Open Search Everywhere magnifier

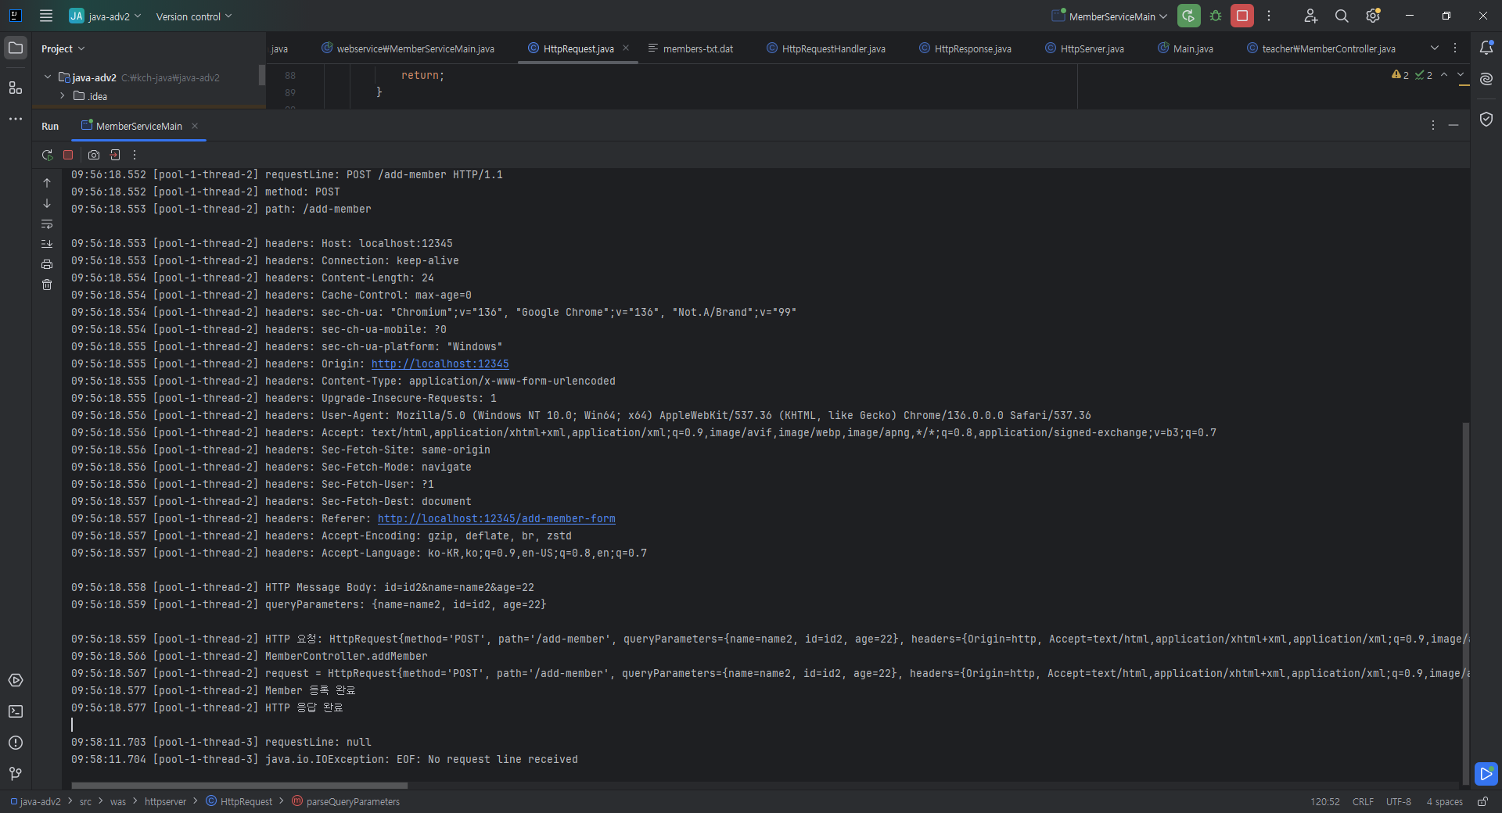click(1342, 16)
